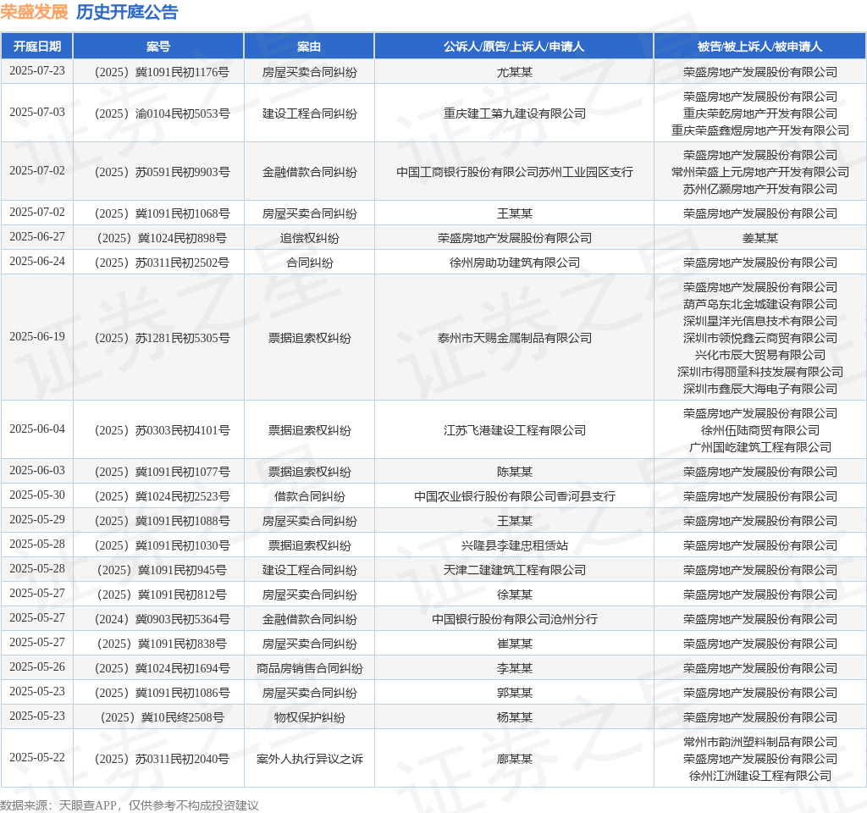The image size is (867, 813).
Task: Select case number 苏0311民初2040号
Action: (x=162, y=759)
